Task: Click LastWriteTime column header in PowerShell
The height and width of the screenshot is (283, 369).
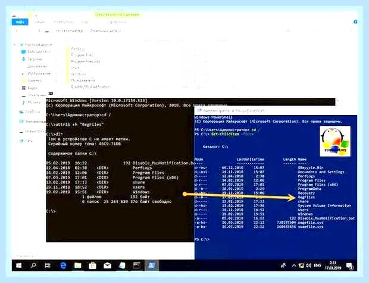Action: point(251,160)
